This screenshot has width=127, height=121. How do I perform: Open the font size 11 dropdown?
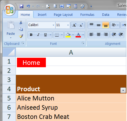coord(68,25)
